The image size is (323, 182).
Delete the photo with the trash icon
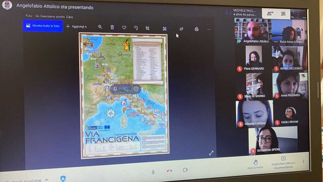click(112, 27)
